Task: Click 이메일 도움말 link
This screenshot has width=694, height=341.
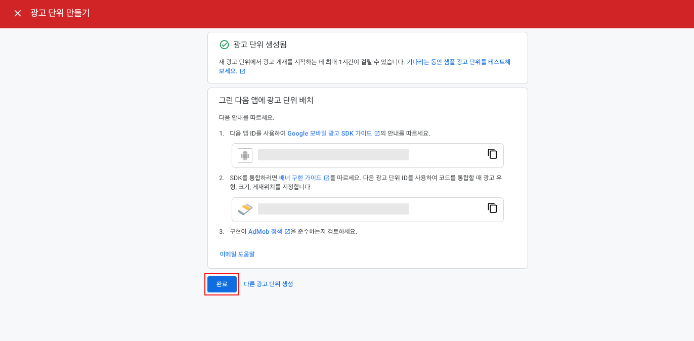Action: (x=237, y=254)
